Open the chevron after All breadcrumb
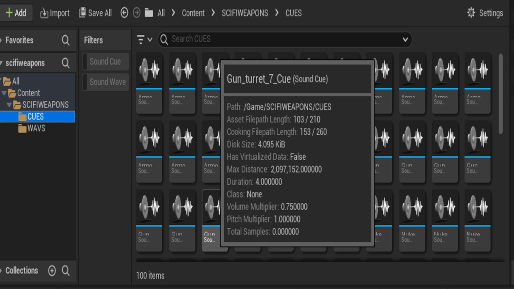The width and height of the screenshot is (514, 289). coord(173,13)
